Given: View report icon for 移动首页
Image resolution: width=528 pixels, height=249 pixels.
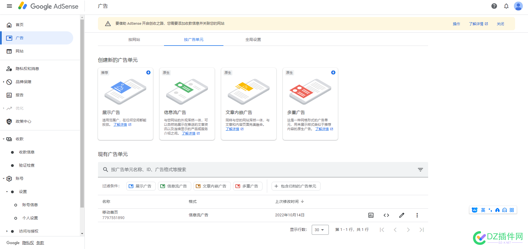Looking at the screenshot, I should point(371,215).
